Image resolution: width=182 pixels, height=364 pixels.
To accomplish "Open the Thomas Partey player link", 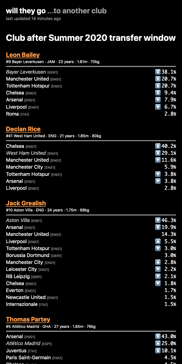I will (28, 319).
